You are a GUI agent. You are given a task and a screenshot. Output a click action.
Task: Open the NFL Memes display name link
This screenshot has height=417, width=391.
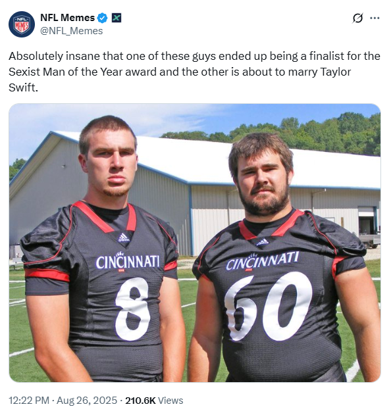coord(67,18)
